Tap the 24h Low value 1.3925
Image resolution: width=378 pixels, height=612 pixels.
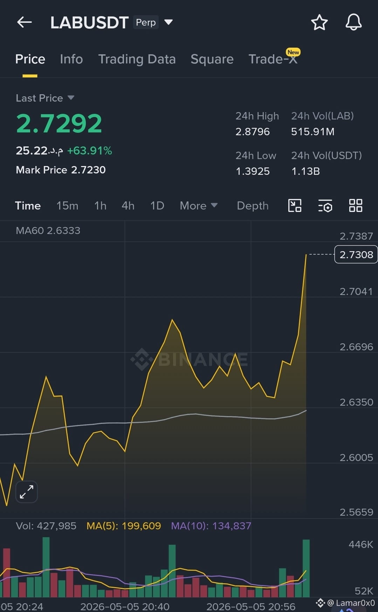[253, 171]
